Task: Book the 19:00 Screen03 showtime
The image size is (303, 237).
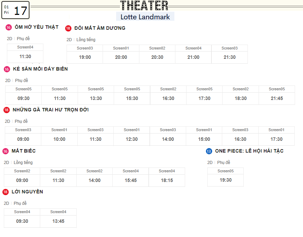Action: tap(85, 54)
